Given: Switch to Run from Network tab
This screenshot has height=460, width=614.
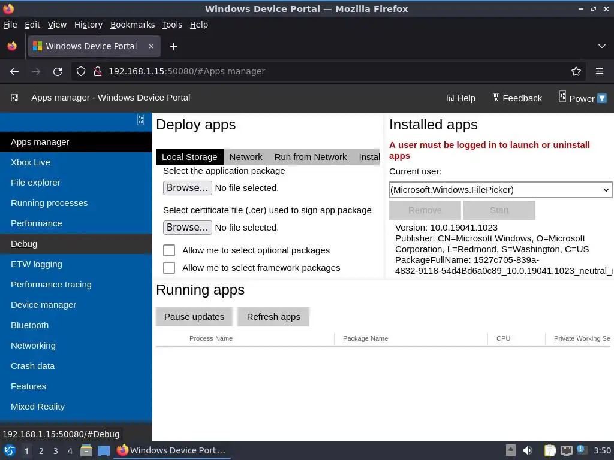Looking at the screenshot, I should (x=311, y=157).
